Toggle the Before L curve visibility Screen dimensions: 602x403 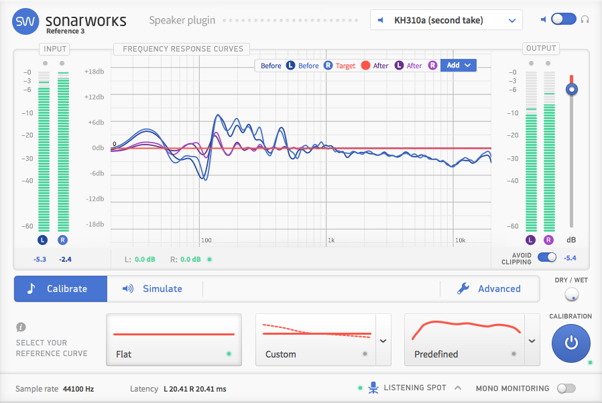[290, 66]
